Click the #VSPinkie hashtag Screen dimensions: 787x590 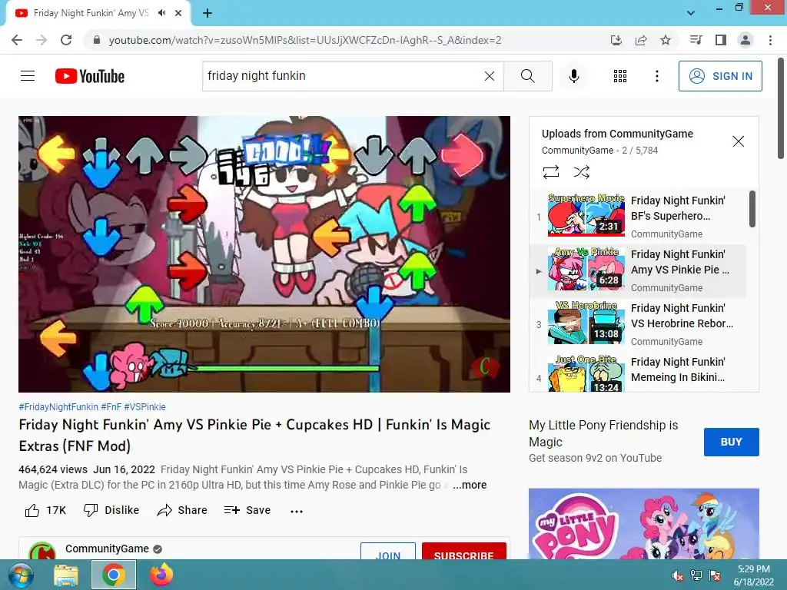click(144, 407)
